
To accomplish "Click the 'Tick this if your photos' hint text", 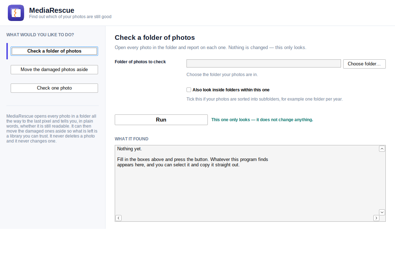I will 265,99.
